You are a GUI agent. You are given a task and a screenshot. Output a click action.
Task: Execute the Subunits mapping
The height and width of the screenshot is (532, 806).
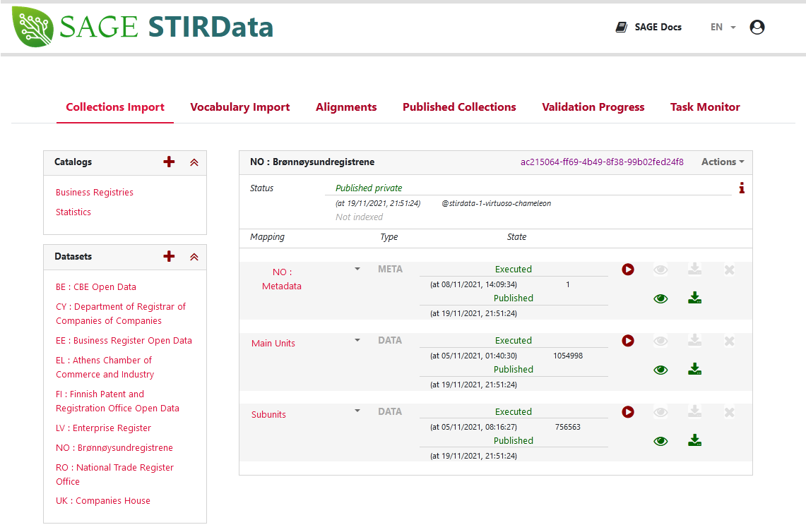627,412
